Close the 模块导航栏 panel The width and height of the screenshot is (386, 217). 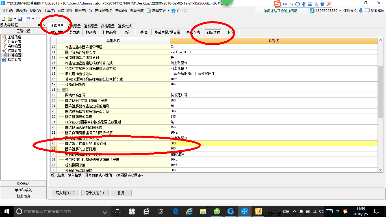coord(44,25)
